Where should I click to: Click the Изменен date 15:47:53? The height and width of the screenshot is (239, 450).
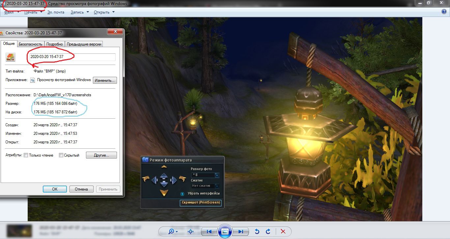(x=55, y=134)
